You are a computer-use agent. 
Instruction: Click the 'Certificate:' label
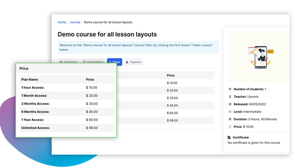pyautogui.click(x=241, y=137)
